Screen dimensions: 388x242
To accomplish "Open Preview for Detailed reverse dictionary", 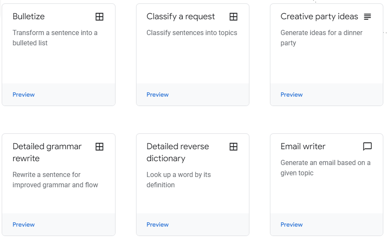I will 157,224.
